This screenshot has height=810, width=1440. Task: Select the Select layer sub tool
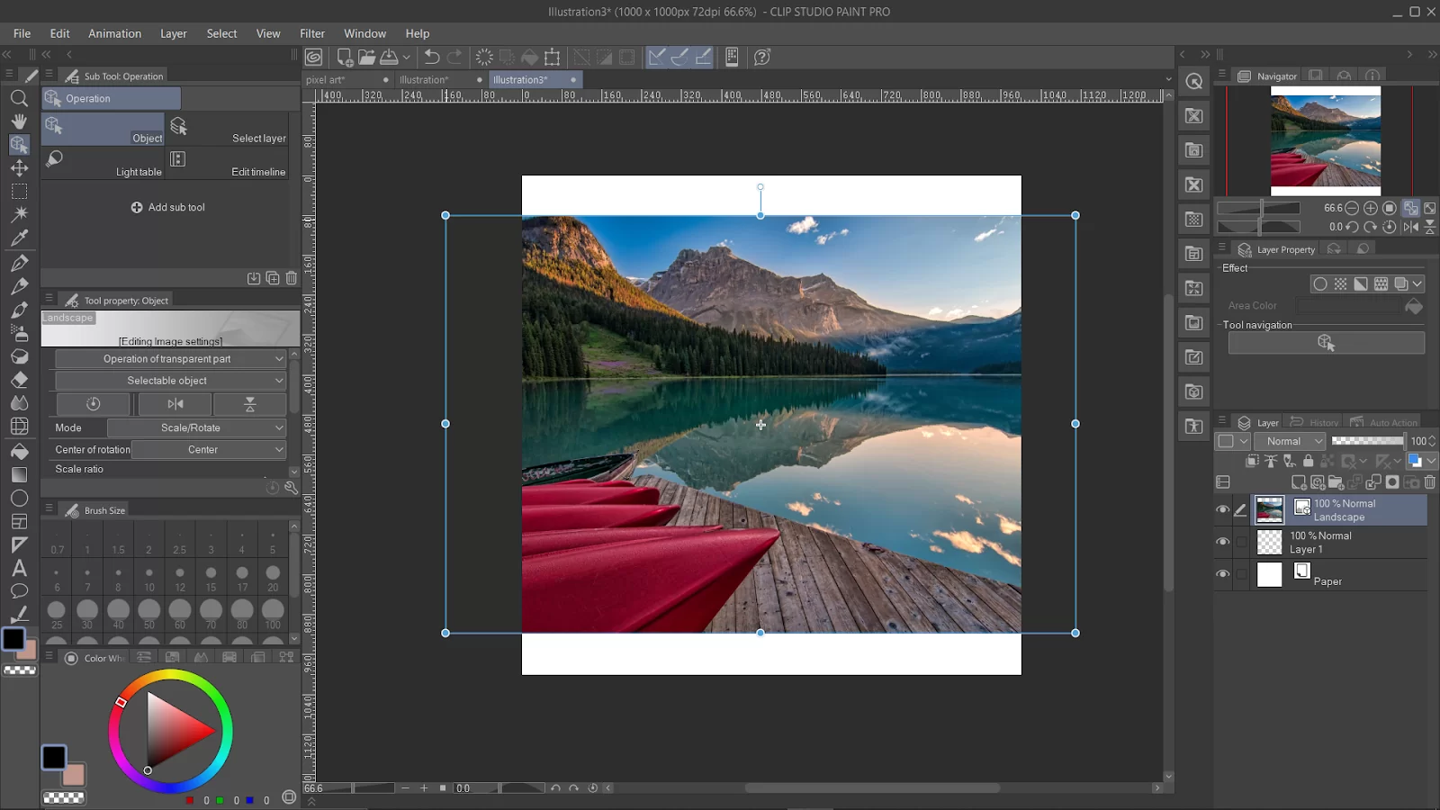pos(228,130)
